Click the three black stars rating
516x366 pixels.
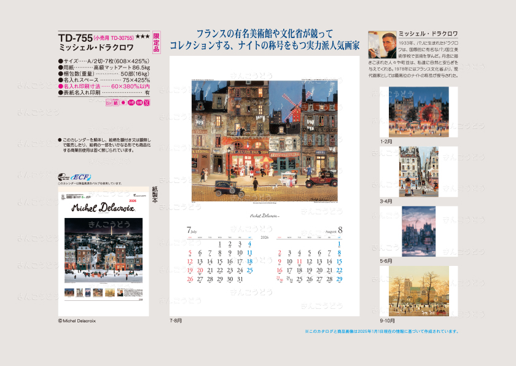143,36
